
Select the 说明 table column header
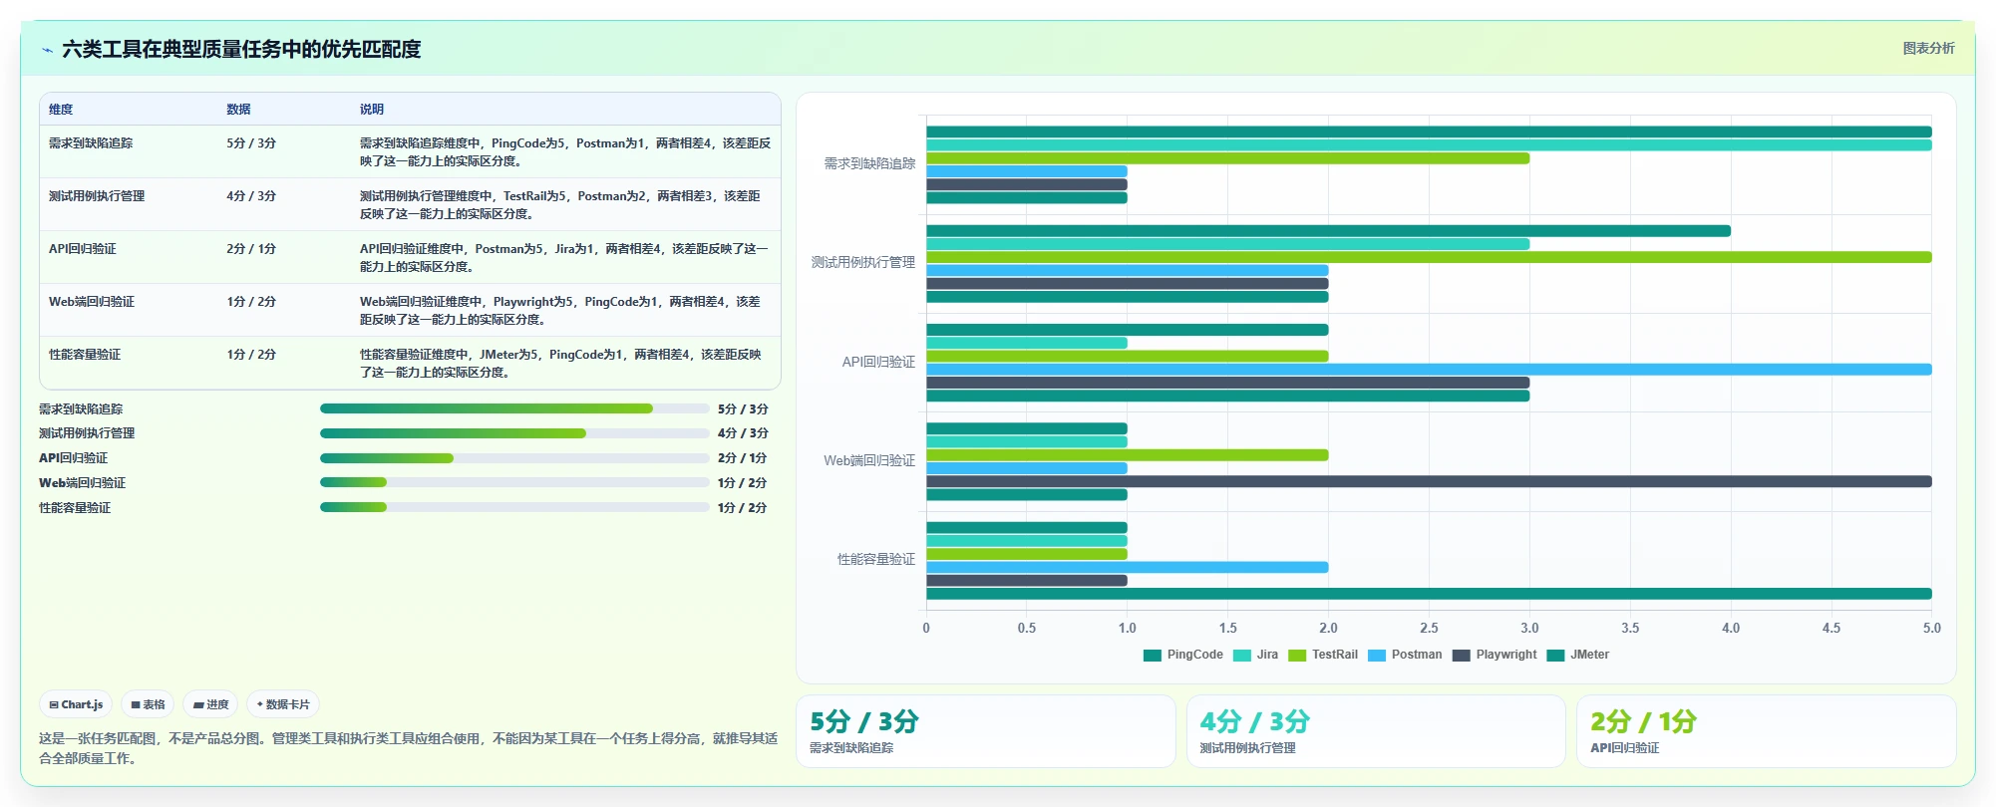[372, 110]
